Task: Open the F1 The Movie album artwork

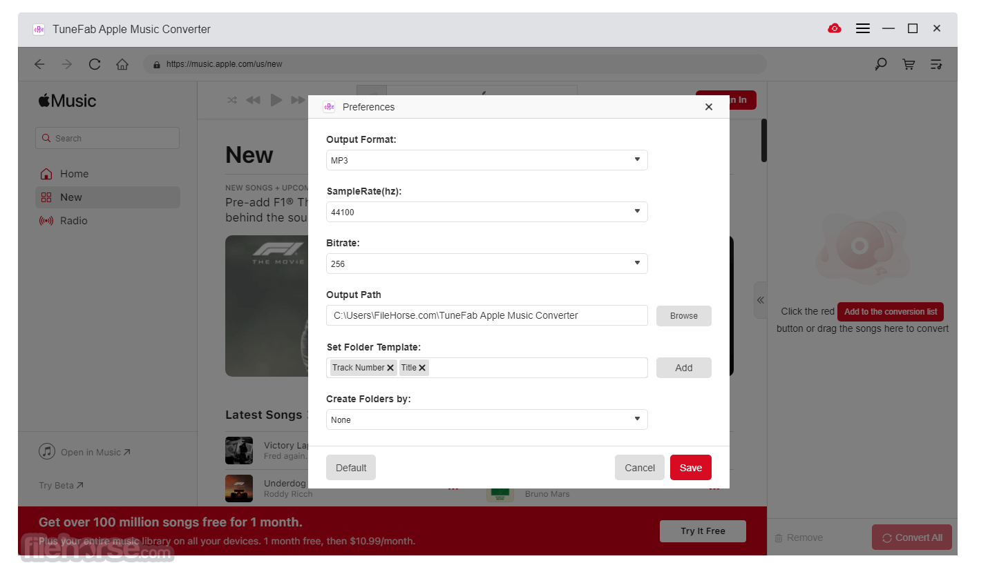Action: point(267,306)
